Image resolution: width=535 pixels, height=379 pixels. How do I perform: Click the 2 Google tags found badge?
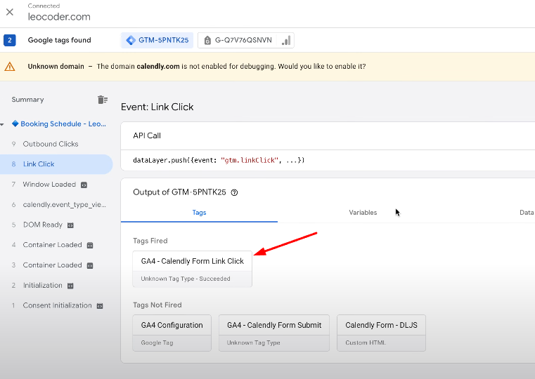[10, 40]
